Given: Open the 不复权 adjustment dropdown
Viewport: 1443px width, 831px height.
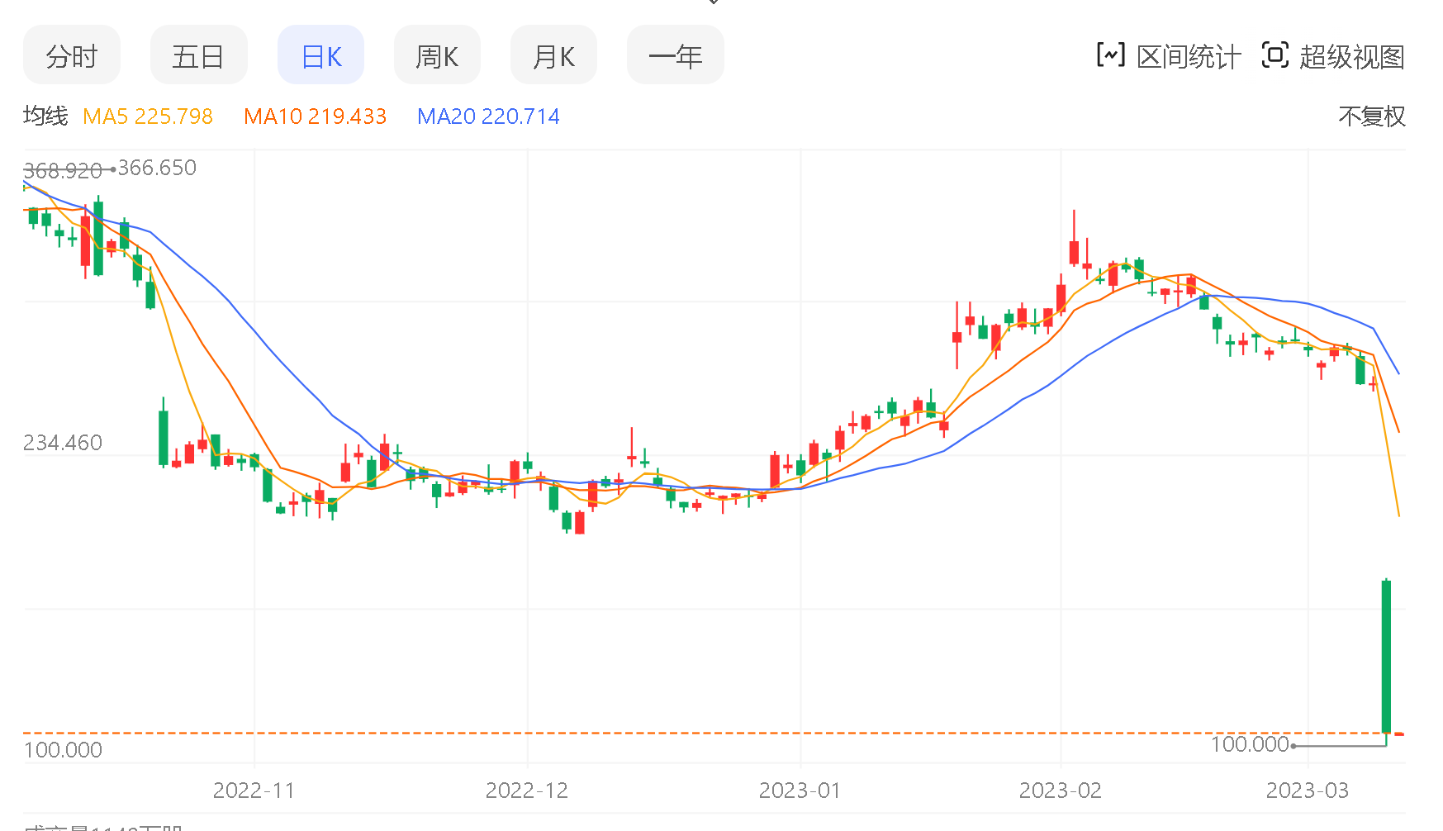Looking at the screenshot, I should (1371, 116).
